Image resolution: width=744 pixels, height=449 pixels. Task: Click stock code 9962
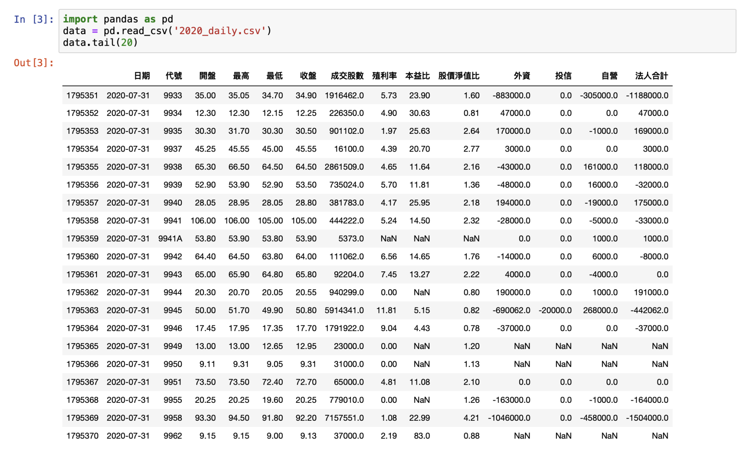(x=172, y=436)
